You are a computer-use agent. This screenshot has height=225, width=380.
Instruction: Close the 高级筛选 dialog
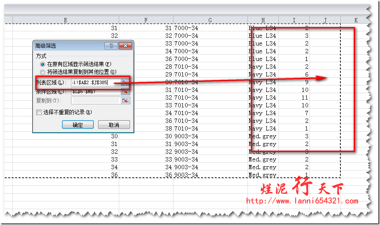pyautogui.click(x=125, y=46)
